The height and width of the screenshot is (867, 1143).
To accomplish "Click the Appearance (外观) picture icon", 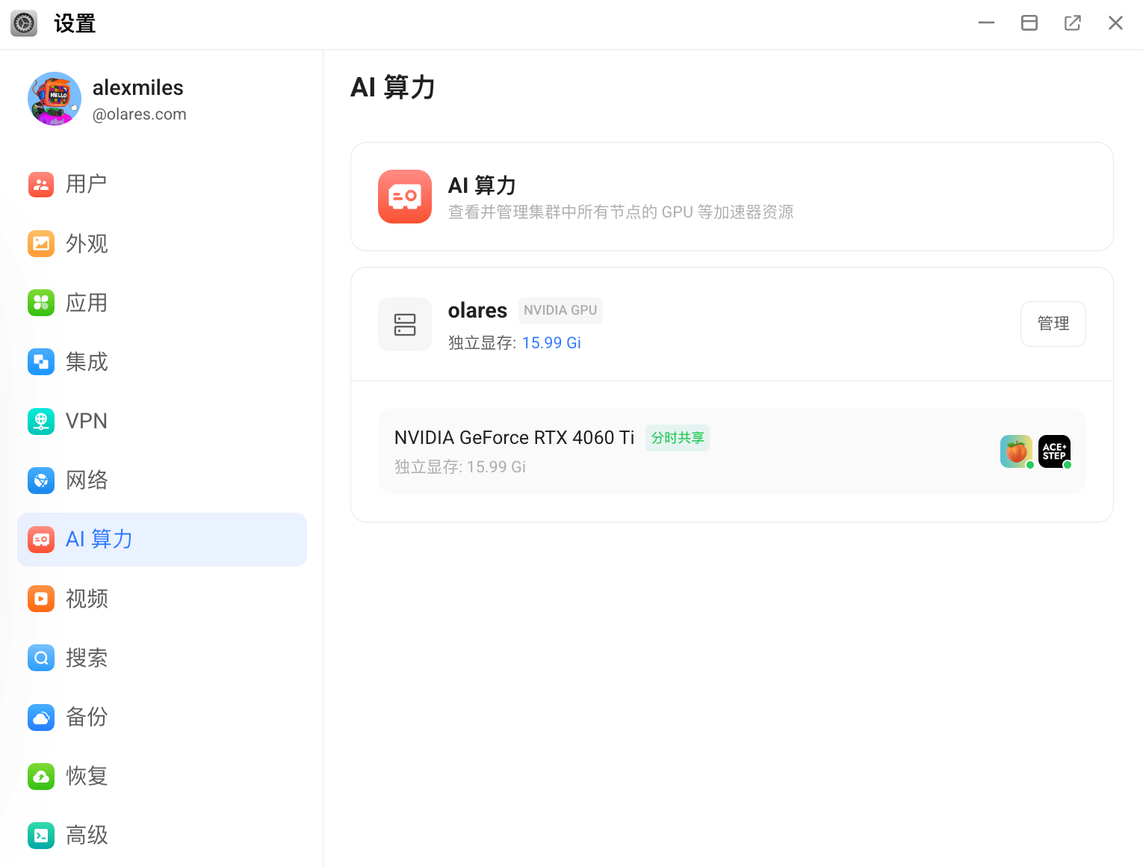I will pyautogui.click(x=41, y=244).
